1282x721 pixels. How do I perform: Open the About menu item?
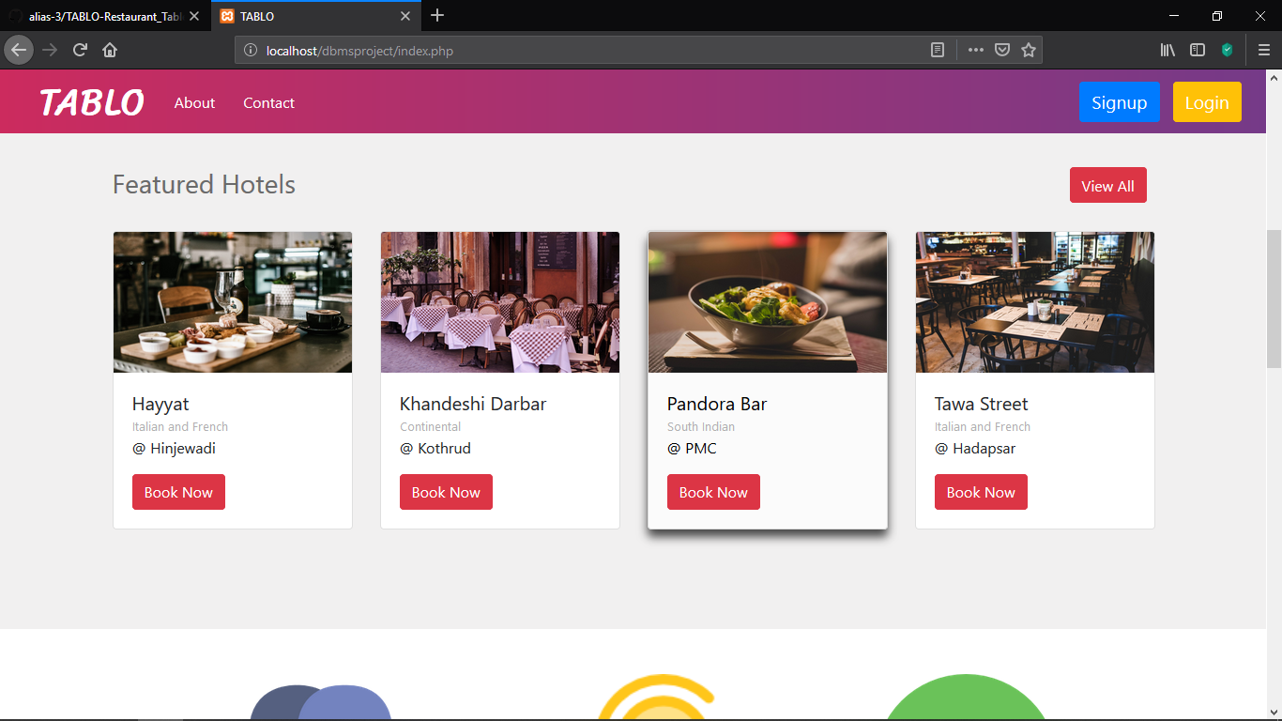click(x=193, y=103)
